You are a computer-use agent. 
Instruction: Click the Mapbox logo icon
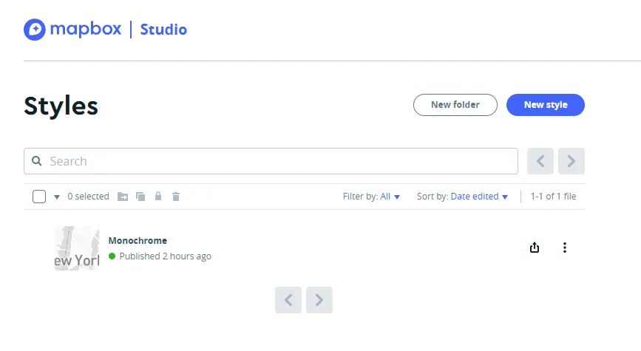coord(35,30)
